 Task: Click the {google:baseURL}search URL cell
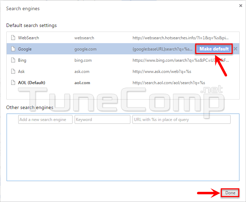162,49
